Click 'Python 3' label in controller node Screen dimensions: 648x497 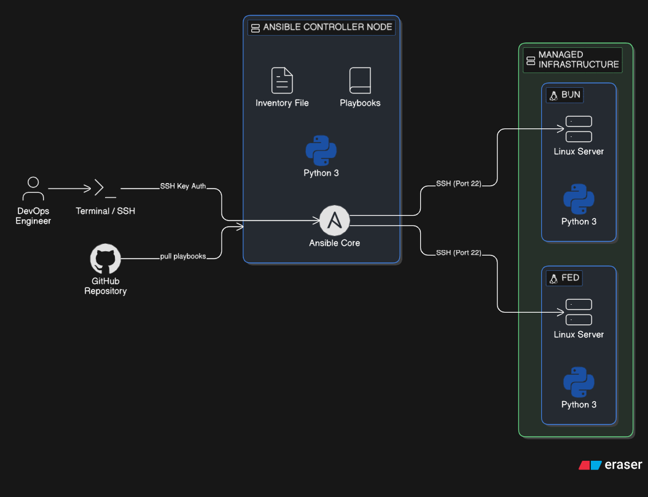pyautogui.click(x=321, y=173)
